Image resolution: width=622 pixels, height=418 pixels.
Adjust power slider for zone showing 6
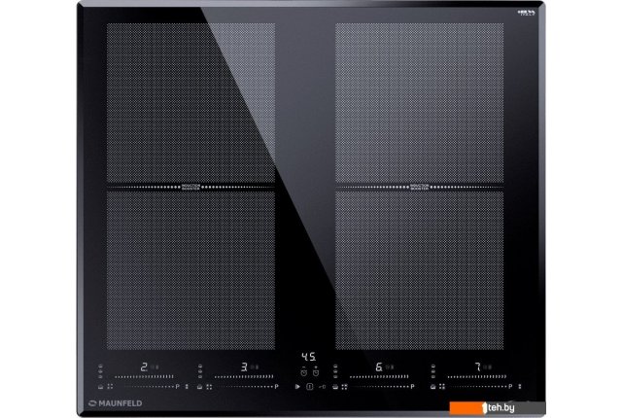click(379, 378)
